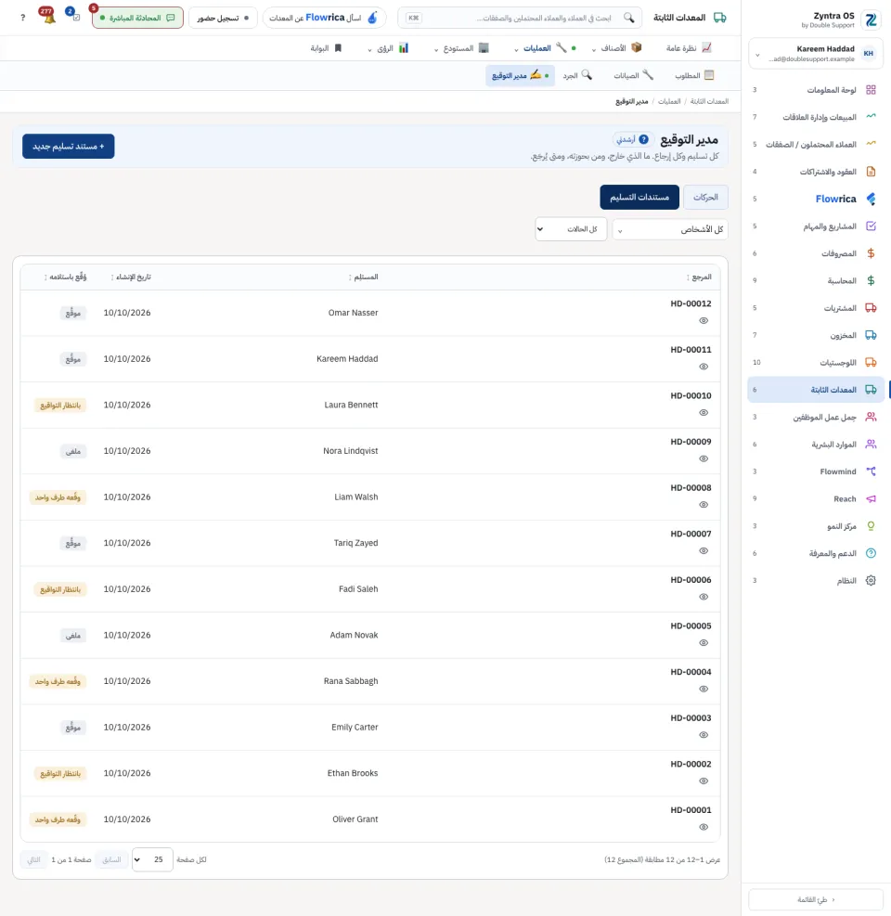This screenshot has width=891, height=916.
Task: Click the العمليات breadcrumb link
Action: [x=669, y=102]
